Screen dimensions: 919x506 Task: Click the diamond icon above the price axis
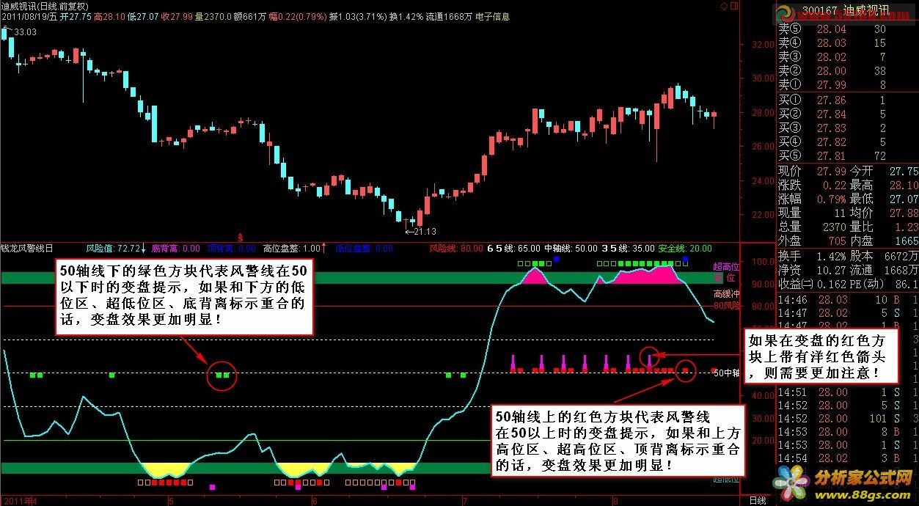click(x=724, y=6)
